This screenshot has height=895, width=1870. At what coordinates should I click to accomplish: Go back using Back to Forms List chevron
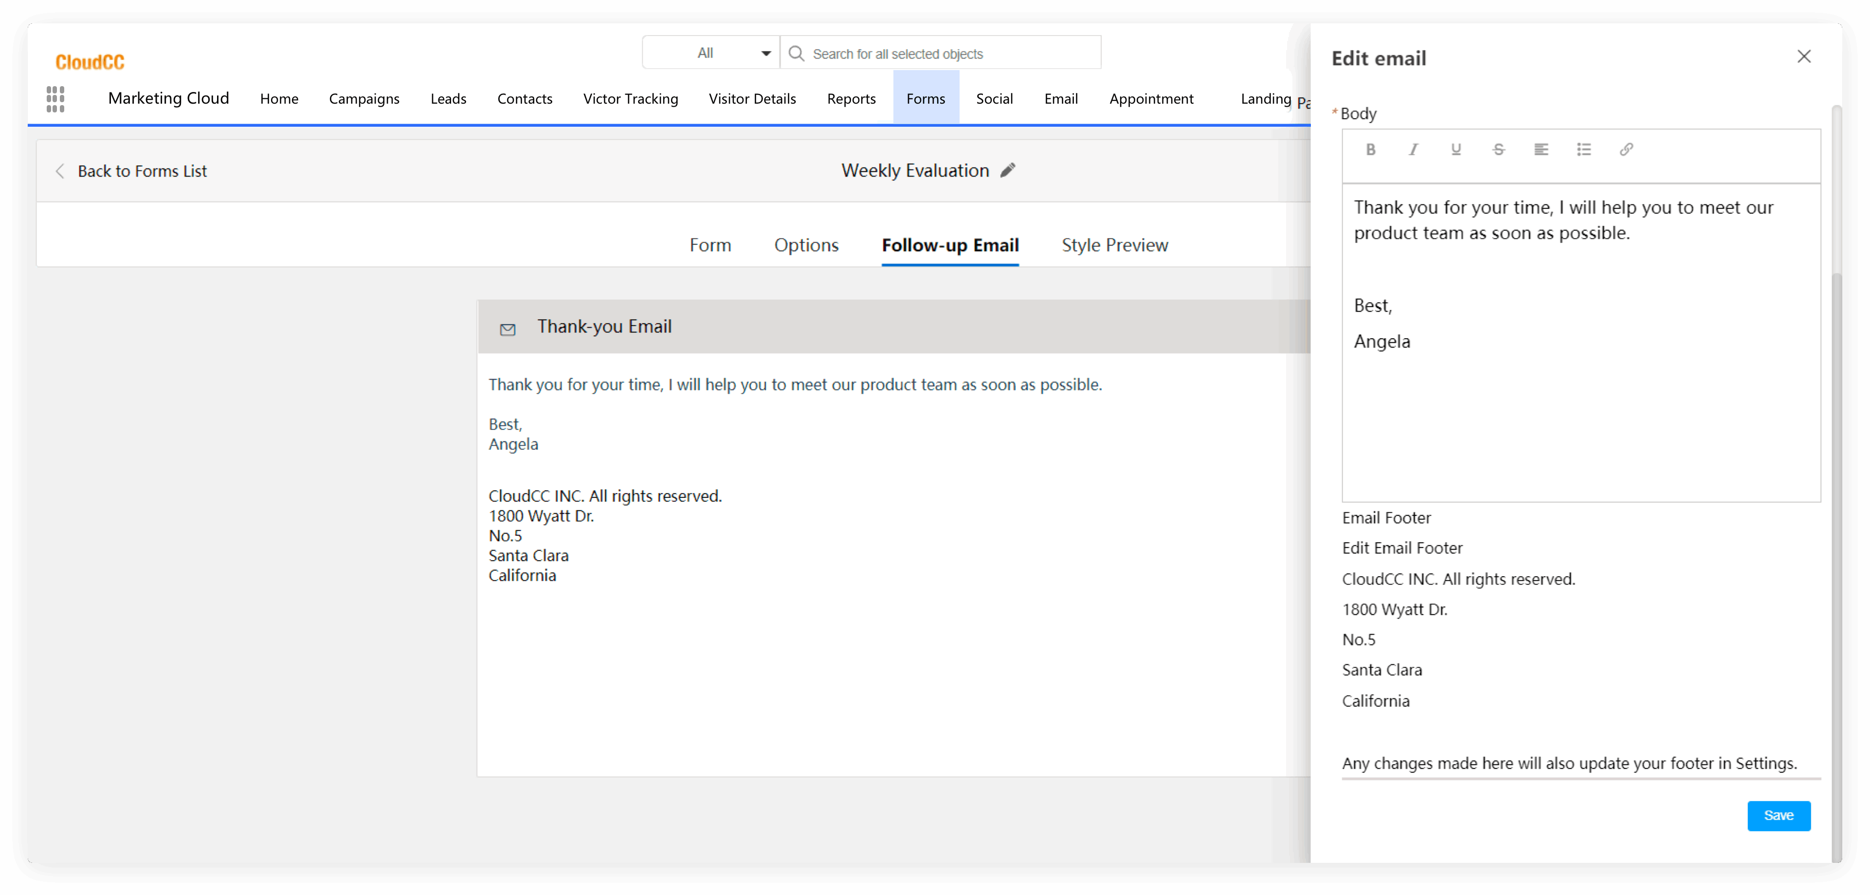60,171
